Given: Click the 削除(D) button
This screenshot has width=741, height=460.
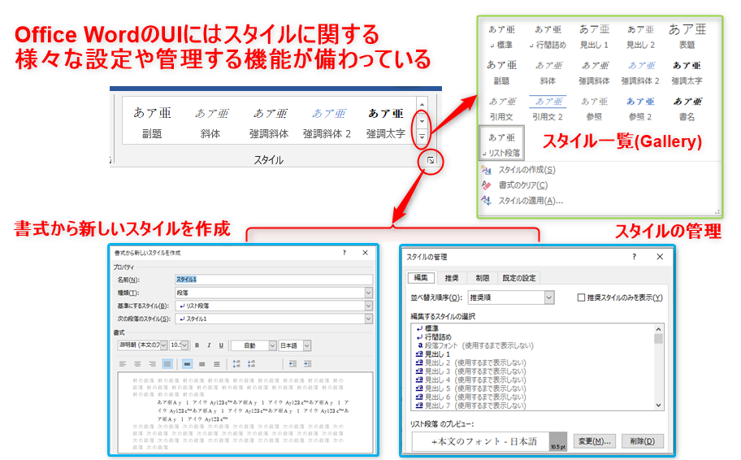Looking at the screenshot, I should tap(642, 441).
